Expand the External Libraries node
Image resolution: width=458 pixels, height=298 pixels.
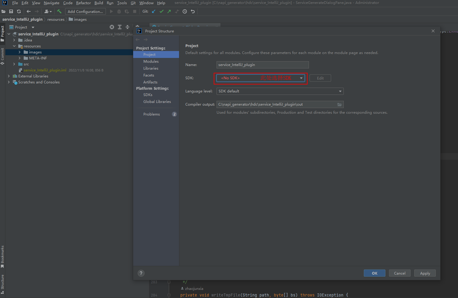(x=9, y=76)
